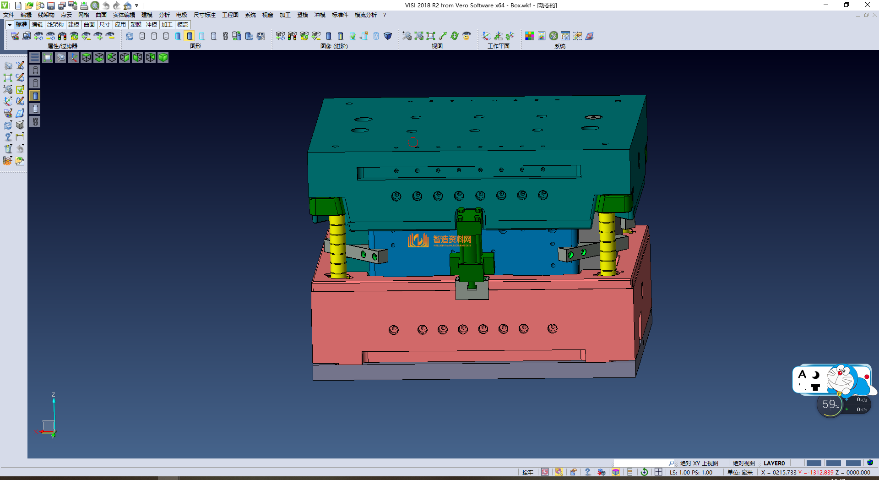Click the first blue color swatch in status bar
The width and height of the screenshot is (879, 480).
tap(814, 463)
